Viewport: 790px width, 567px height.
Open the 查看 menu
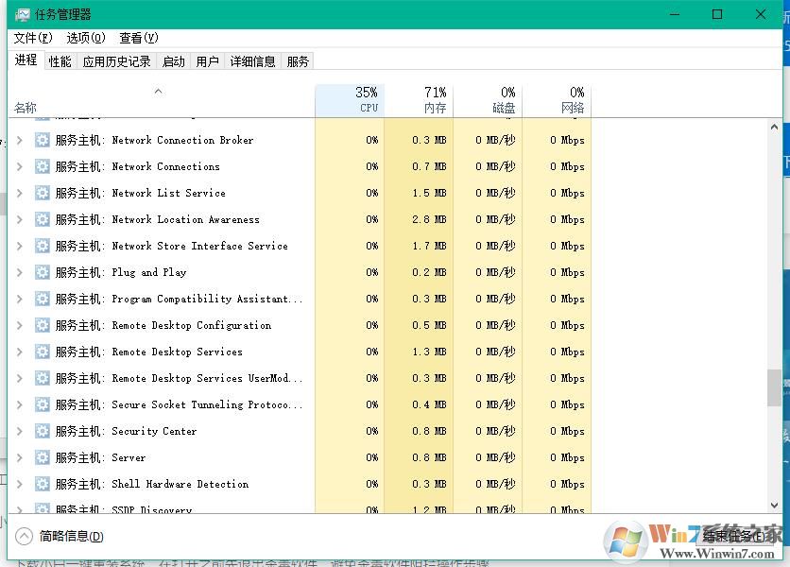pos(137,38)
